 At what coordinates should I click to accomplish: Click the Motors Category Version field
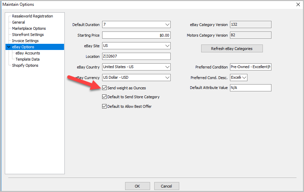(x=251, y=35)
